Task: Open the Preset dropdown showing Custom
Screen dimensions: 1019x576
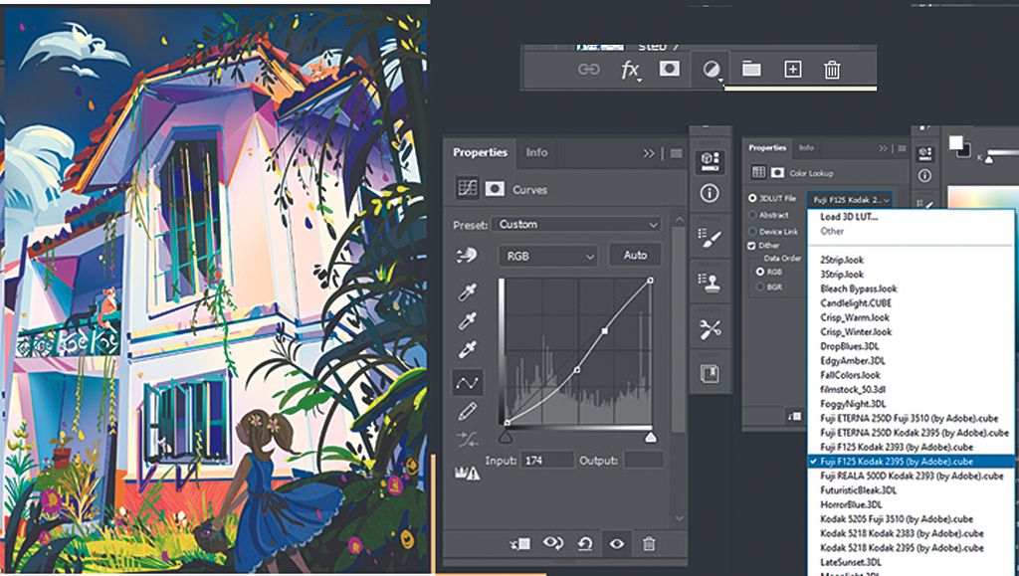Action: coord(577,224)
